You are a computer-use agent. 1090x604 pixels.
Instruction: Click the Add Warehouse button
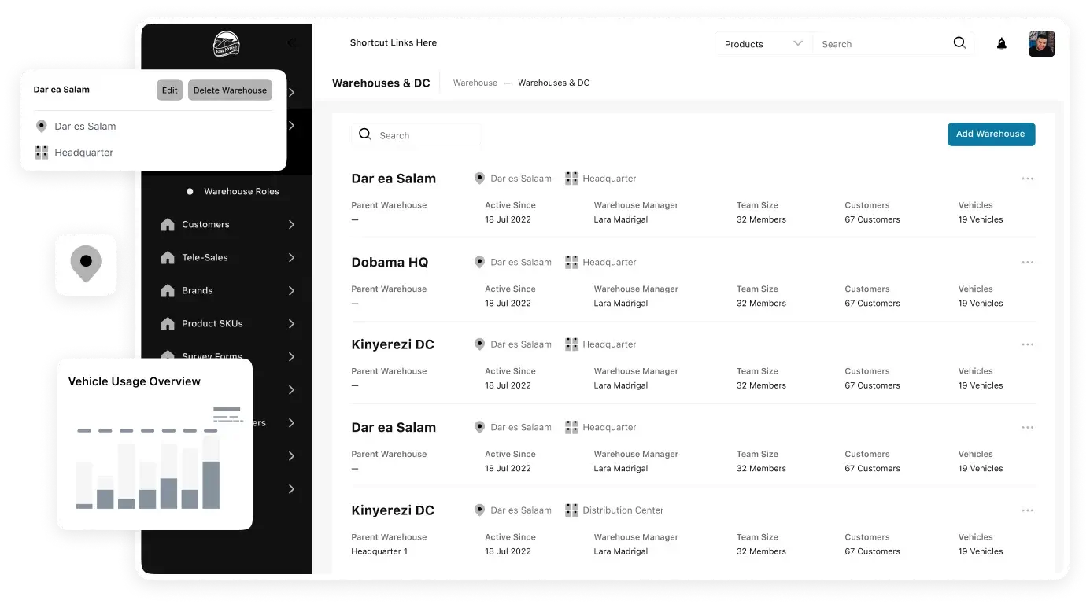990,134
